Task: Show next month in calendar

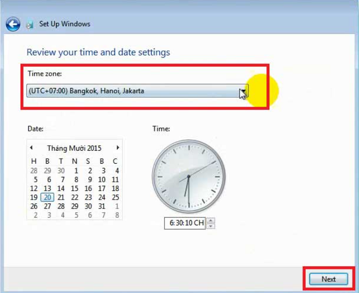Action: [118, 148]
